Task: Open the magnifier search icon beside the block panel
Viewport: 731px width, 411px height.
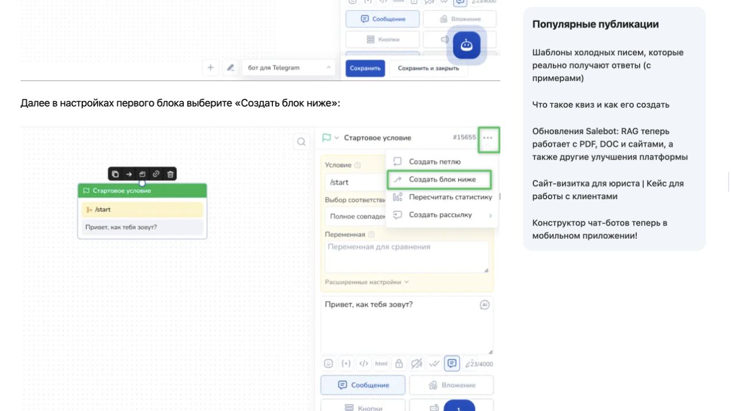Action: [x=301, y=142]
